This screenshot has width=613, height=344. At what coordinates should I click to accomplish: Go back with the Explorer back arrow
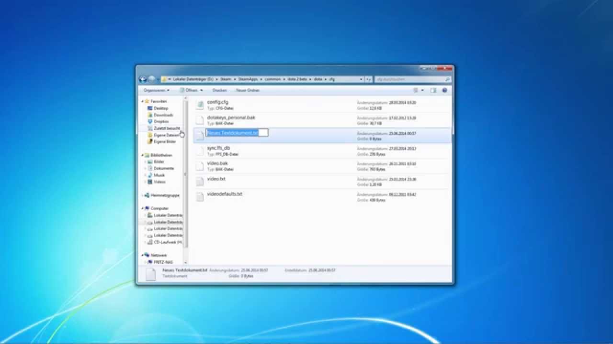click(x=143, y=79)
